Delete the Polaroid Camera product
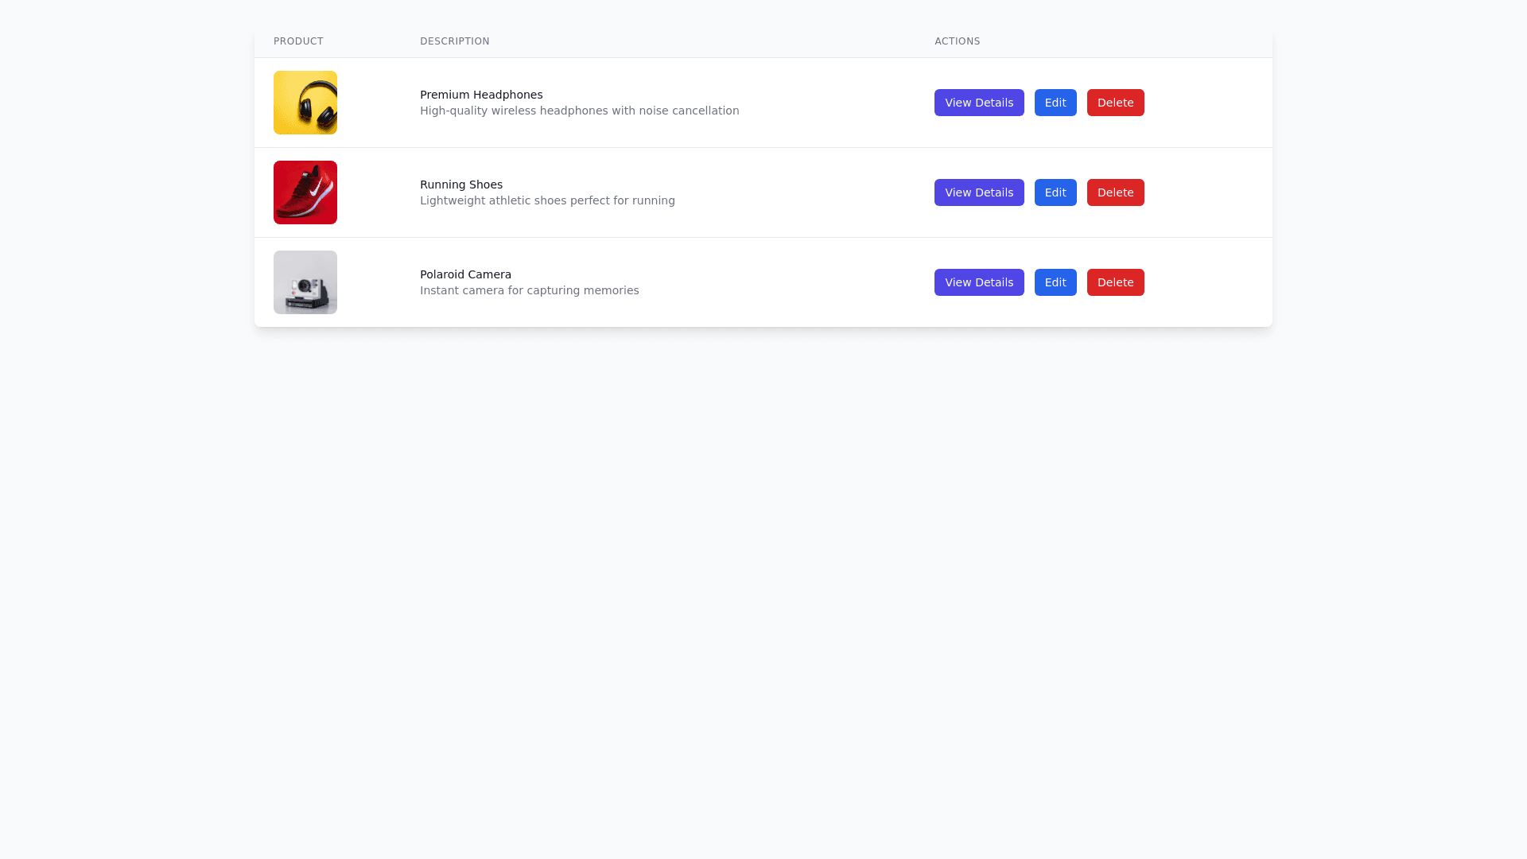 pyautogui.click(x=1115, y=282)
